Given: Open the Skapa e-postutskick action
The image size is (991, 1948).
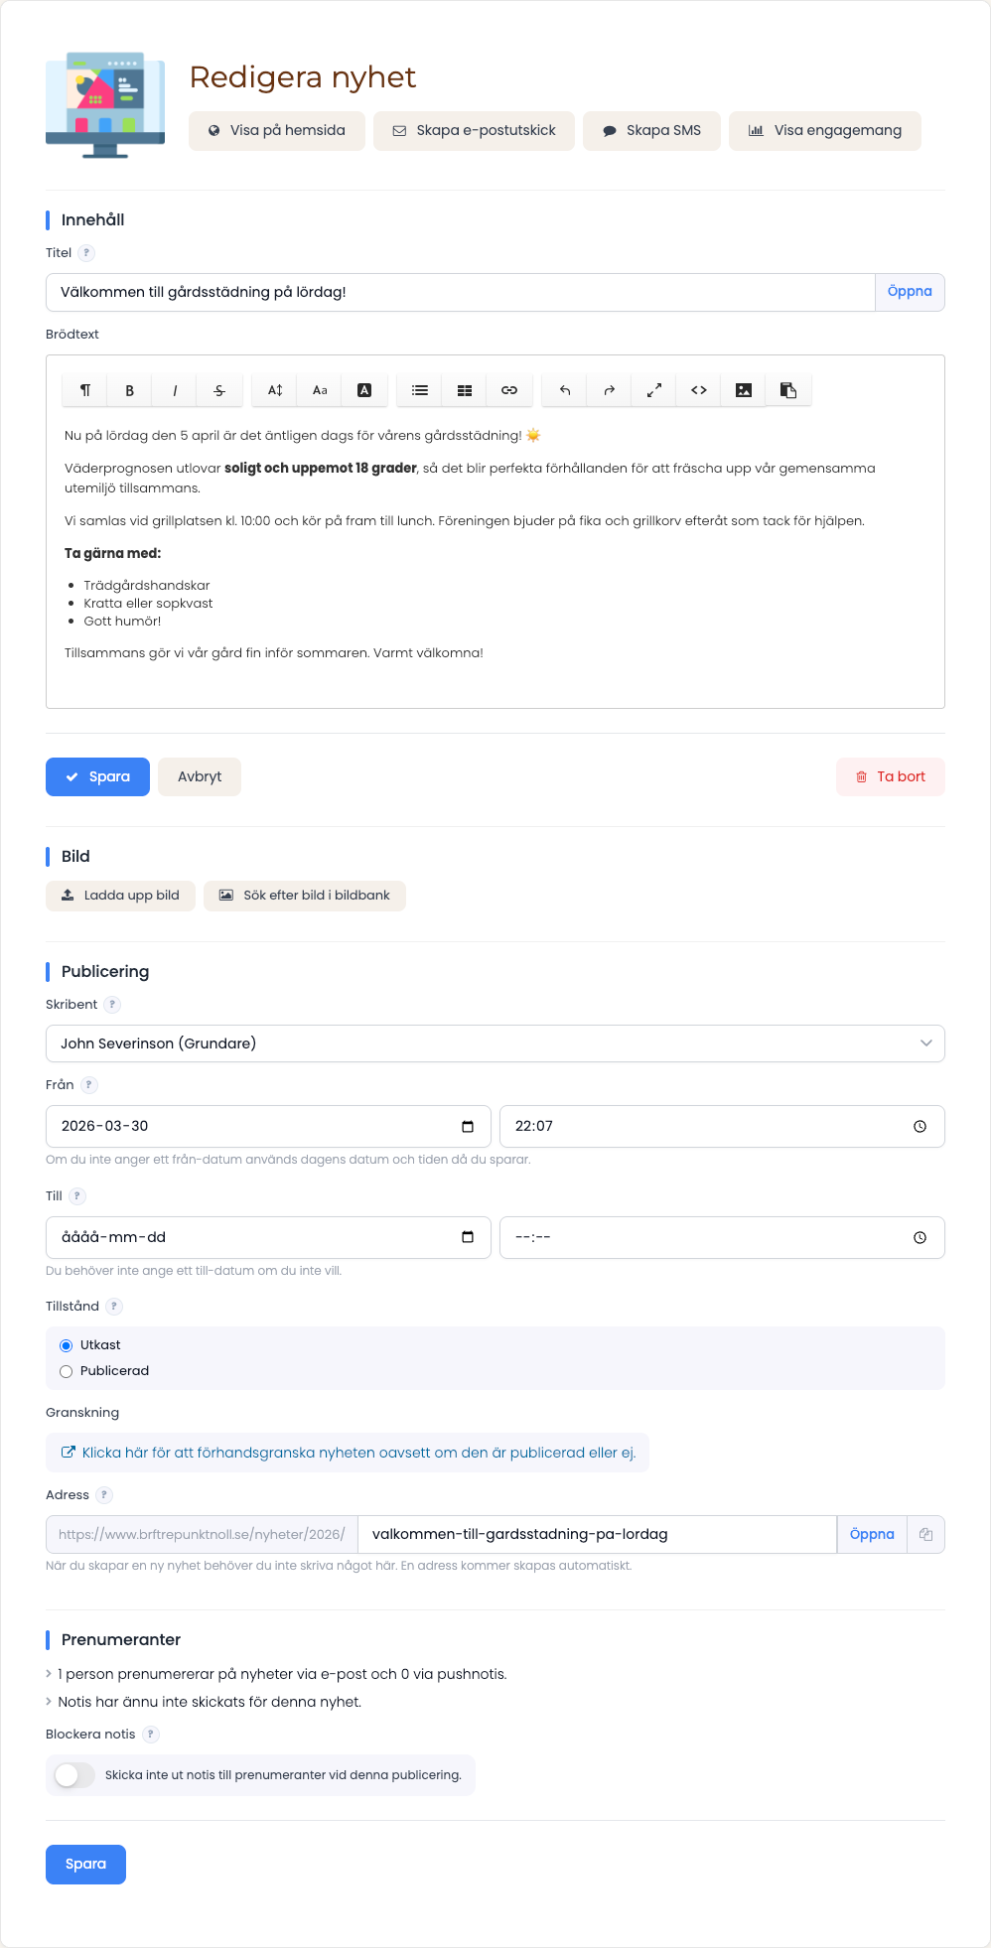Looking at the screenshot, I should point(474,131).
